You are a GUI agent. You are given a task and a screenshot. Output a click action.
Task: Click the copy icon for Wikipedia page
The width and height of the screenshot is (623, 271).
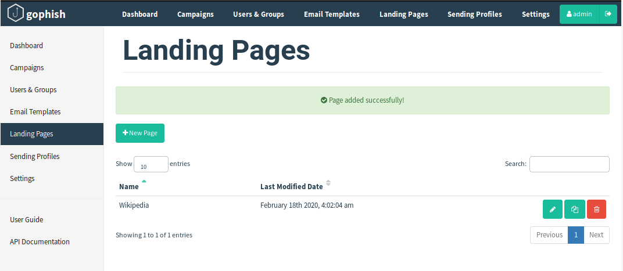574,209
